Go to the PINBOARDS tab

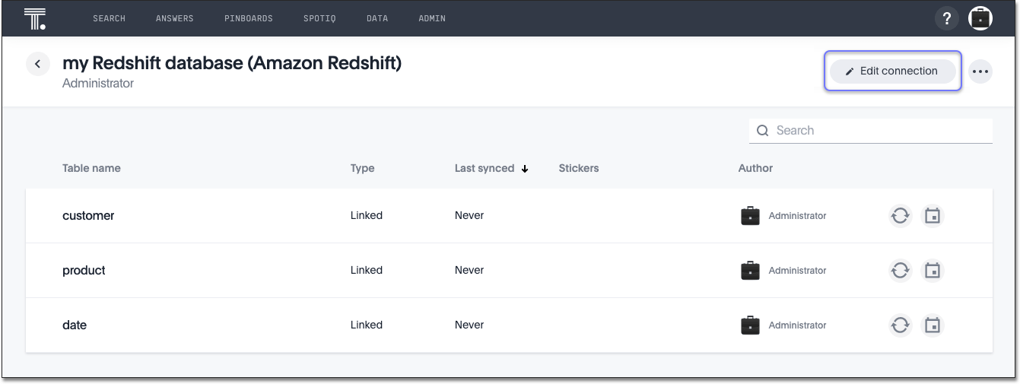[x=248, y=18]
